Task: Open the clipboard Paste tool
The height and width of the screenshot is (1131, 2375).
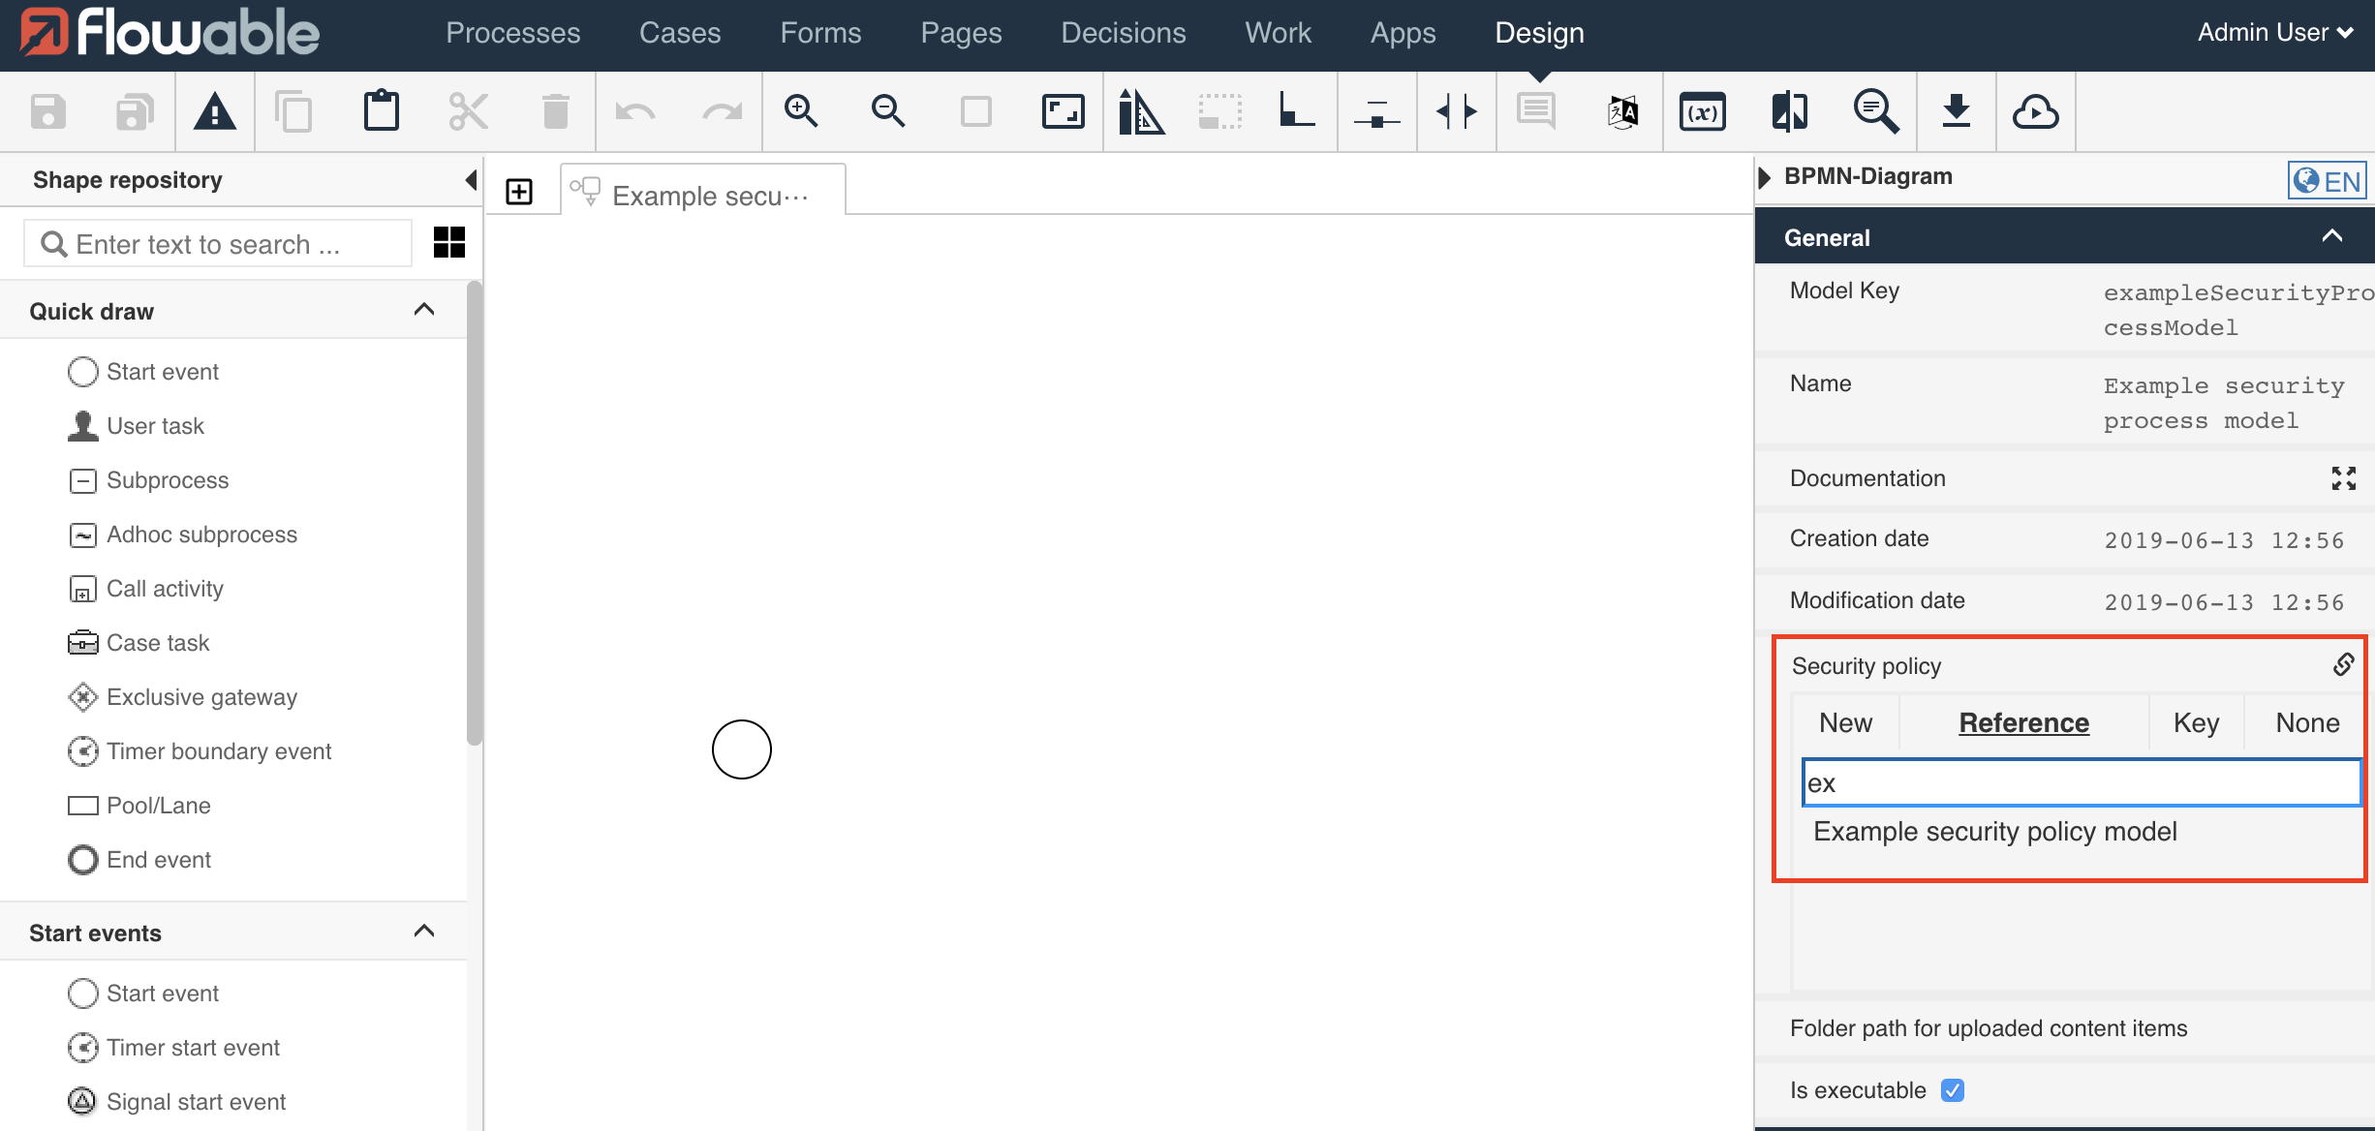Action: click(382, 110)
